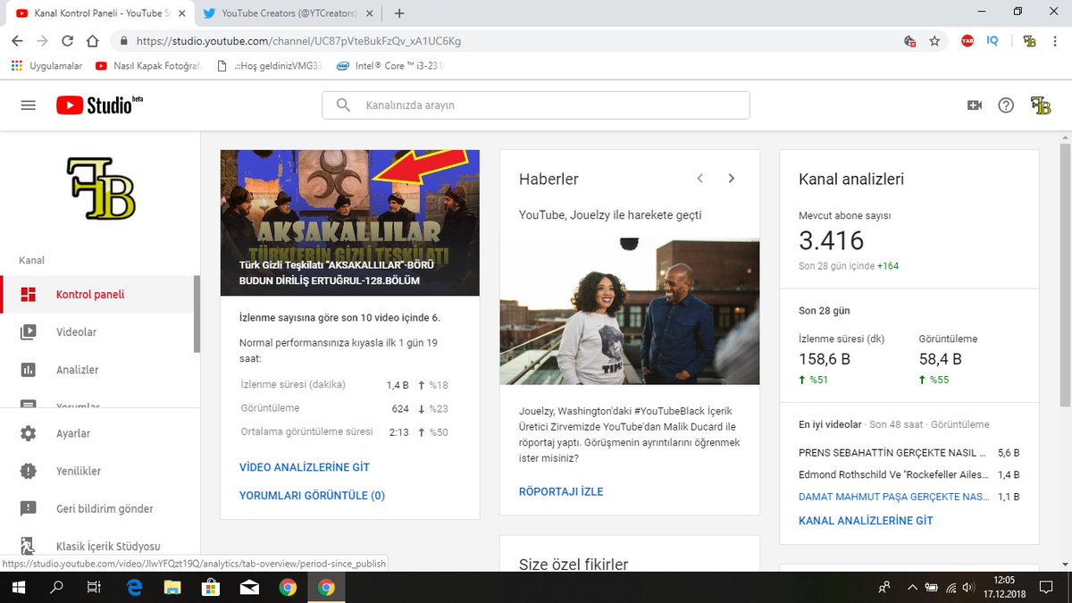The image size is (1072, 603).
Task: Click the YouTube Studio beta logo
Action: point(99,105)
